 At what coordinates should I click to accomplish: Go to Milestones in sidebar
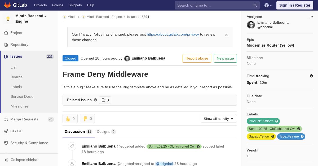click(x=20, y=106)
